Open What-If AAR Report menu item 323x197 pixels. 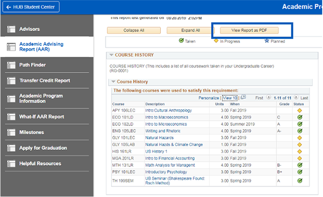[x=42, y=116]
